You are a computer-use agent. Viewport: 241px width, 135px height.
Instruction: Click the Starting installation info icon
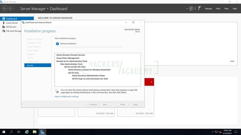coord(57,44)
